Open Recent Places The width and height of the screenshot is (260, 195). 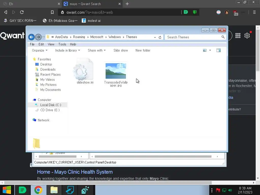50,75
